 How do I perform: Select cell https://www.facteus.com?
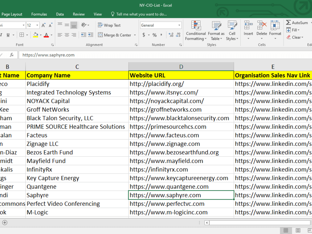click(181, 135)
